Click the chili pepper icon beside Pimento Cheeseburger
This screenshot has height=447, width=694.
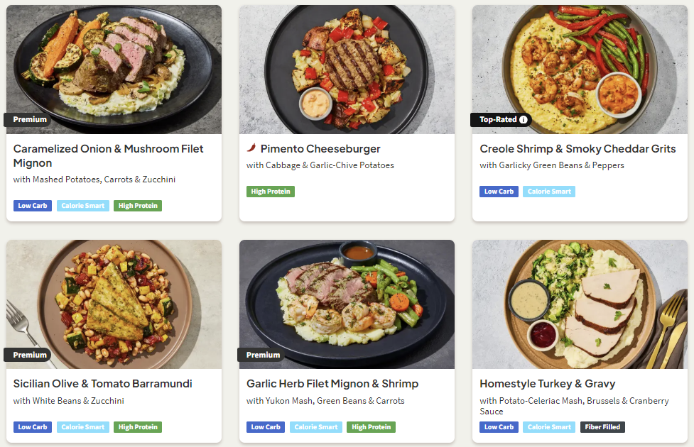[x=251, y=149]
